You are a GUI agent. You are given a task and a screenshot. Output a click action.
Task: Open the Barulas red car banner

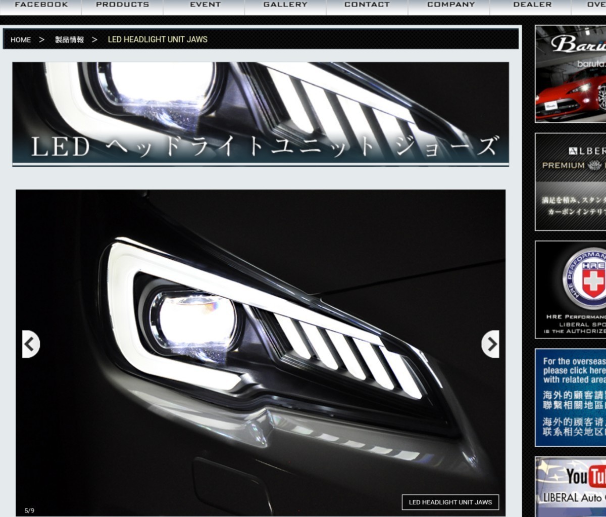click(571, 74)
